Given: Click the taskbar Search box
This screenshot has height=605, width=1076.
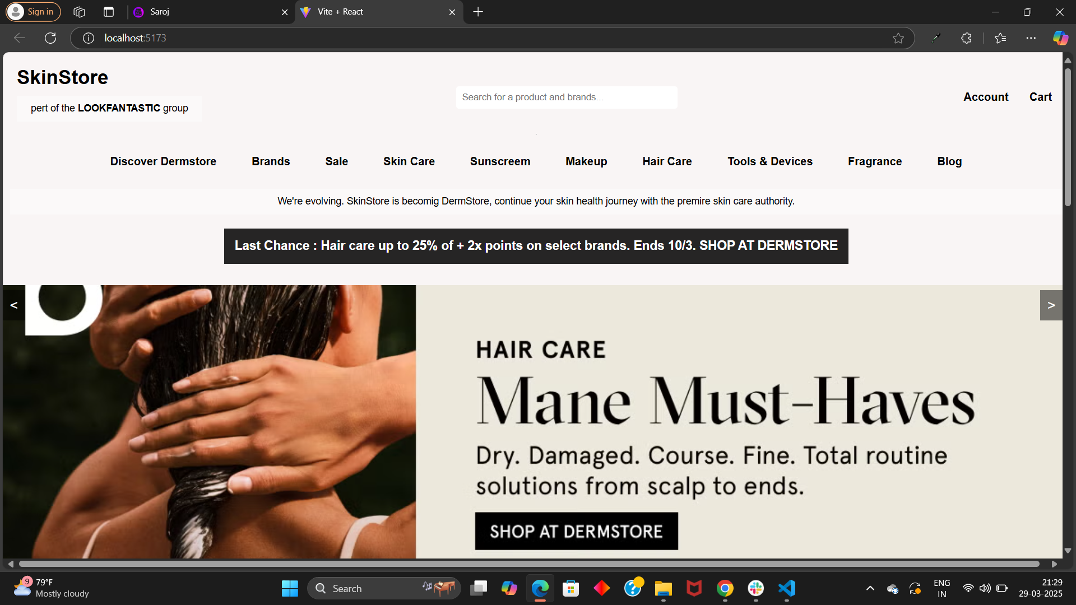Looking at the screenshot, I should click(384, 588).
